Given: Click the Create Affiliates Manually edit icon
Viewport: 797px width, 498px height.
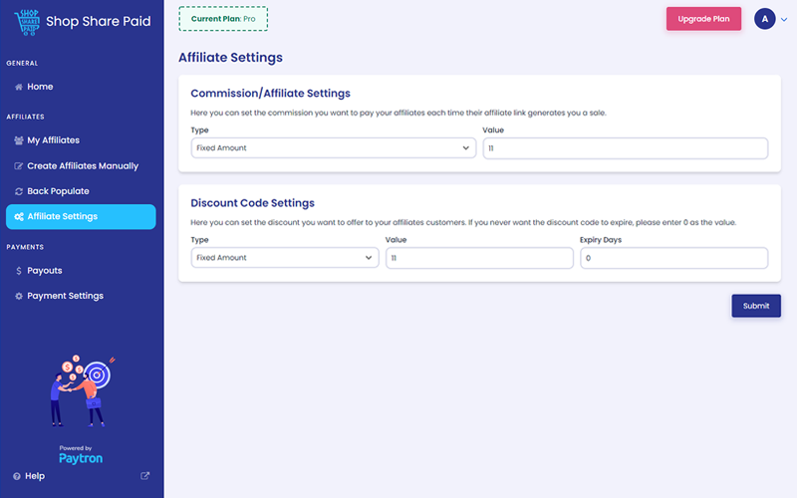Looking at the screenshot, I should [x=19, y=166].
